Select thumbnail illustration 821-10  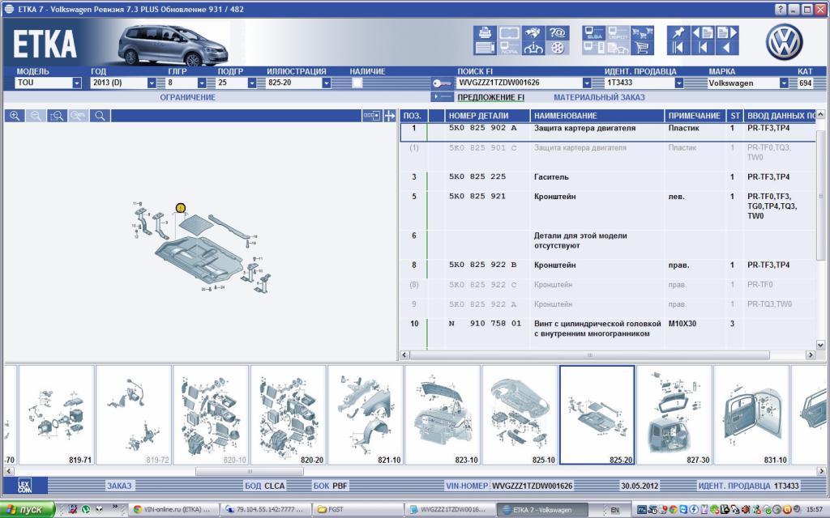pos(366,415)
